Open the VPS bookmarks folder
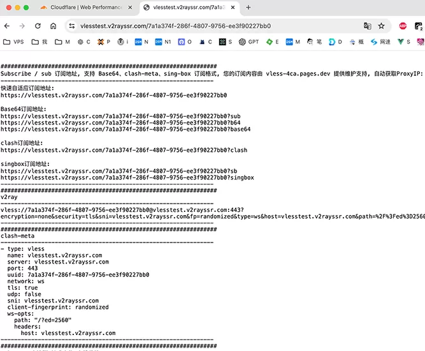The width and height of the screenshot is (425, 351). [13, 42]
